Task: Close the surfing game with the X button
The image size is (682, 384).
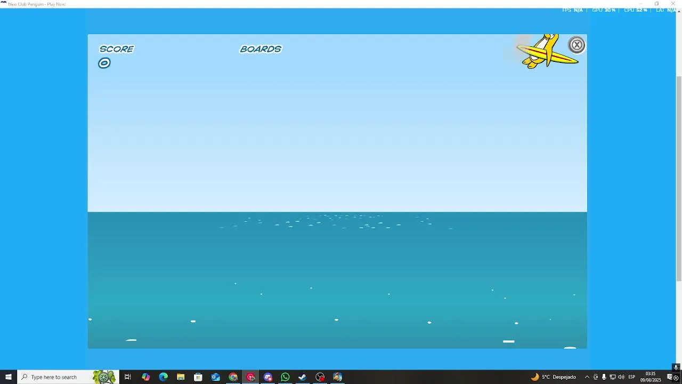Action: [x=577, y=45]
